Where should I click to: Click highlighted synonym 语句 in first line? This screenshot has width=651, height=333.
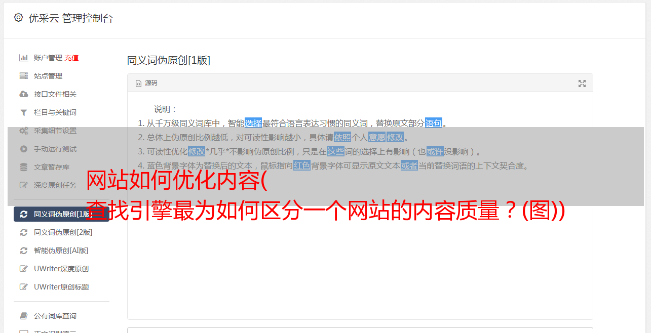coord(434,123)
